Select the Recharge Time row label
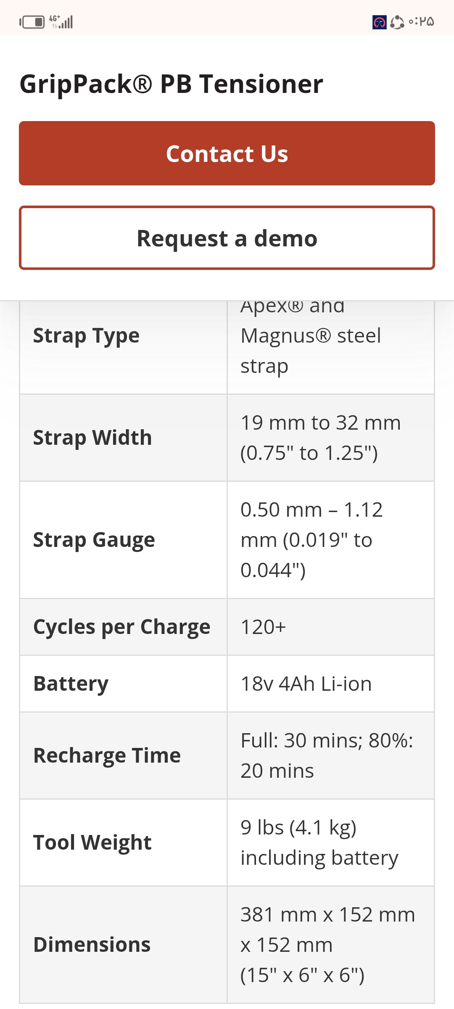454x1009 pixels. (107, 755)
